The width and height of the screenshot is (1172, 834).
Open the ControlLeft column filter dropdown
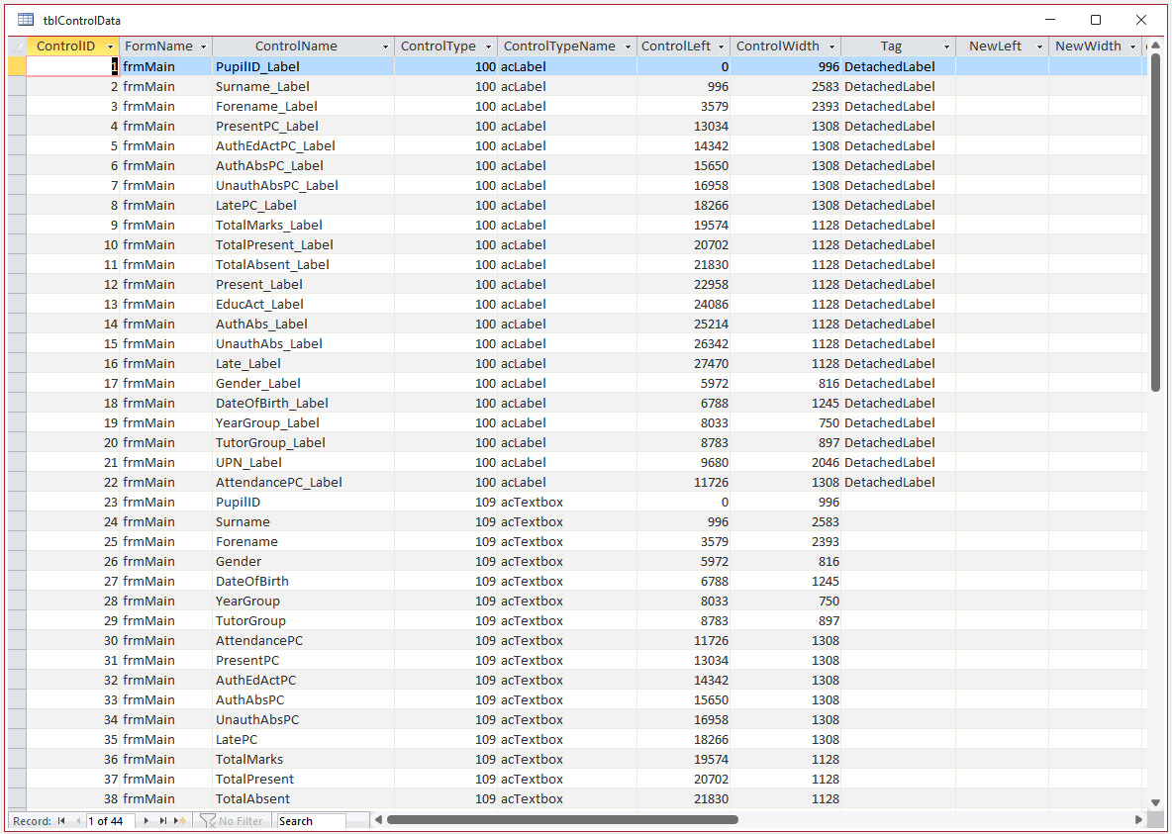722,46
